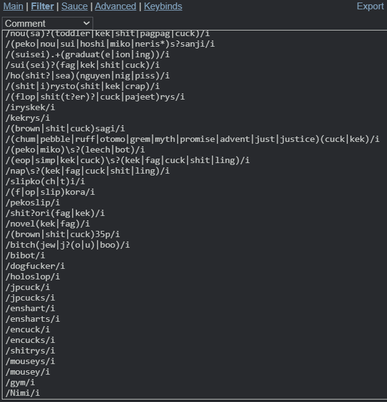Click on the /holoslop/i filter entry
The width and height of the screenshot is (387, 402).
[33, 277]
